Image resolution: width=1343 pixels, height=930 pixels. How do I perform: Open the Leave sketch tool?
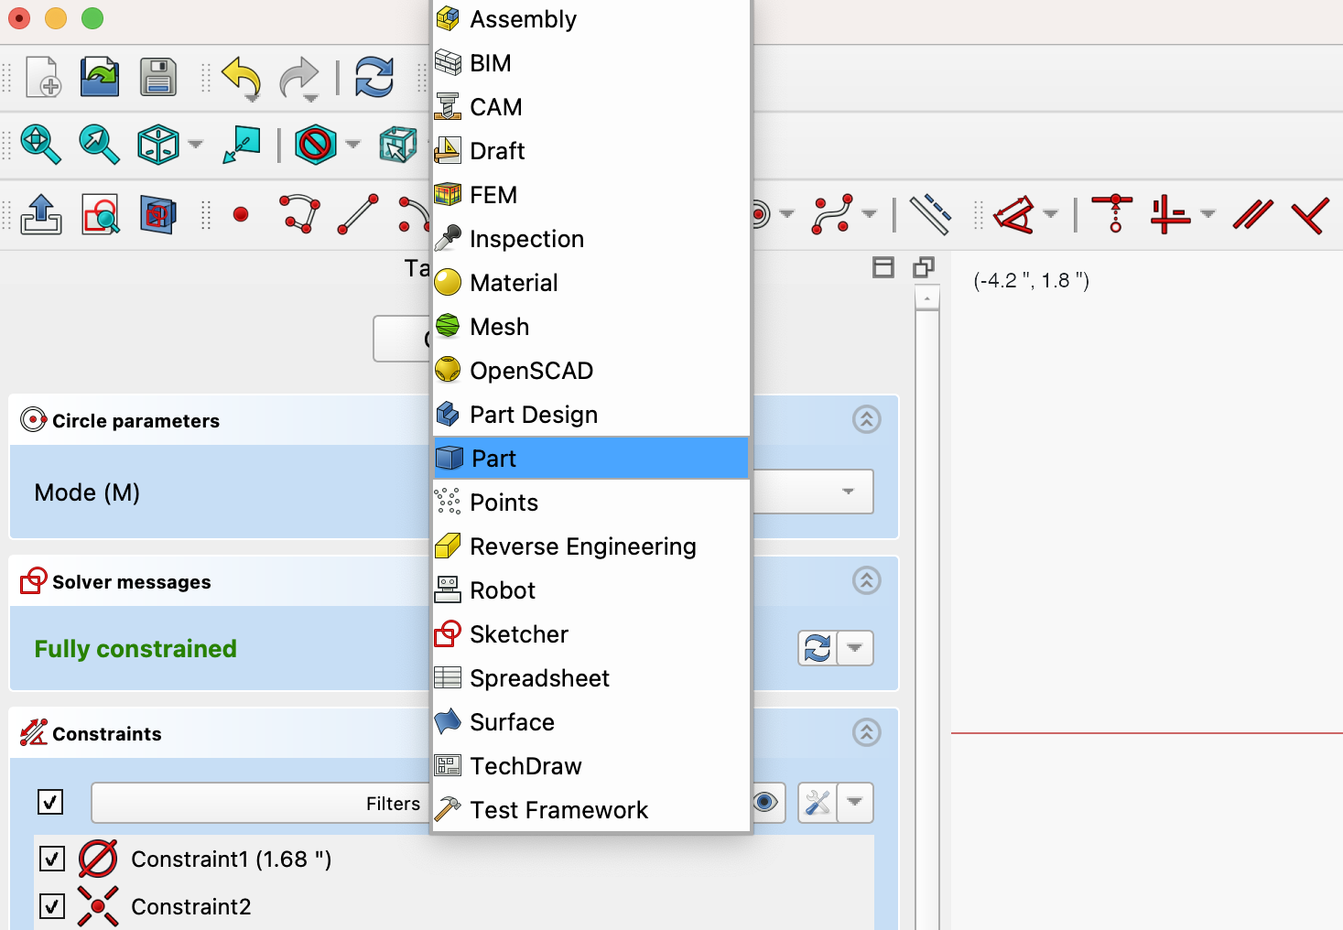40,214
